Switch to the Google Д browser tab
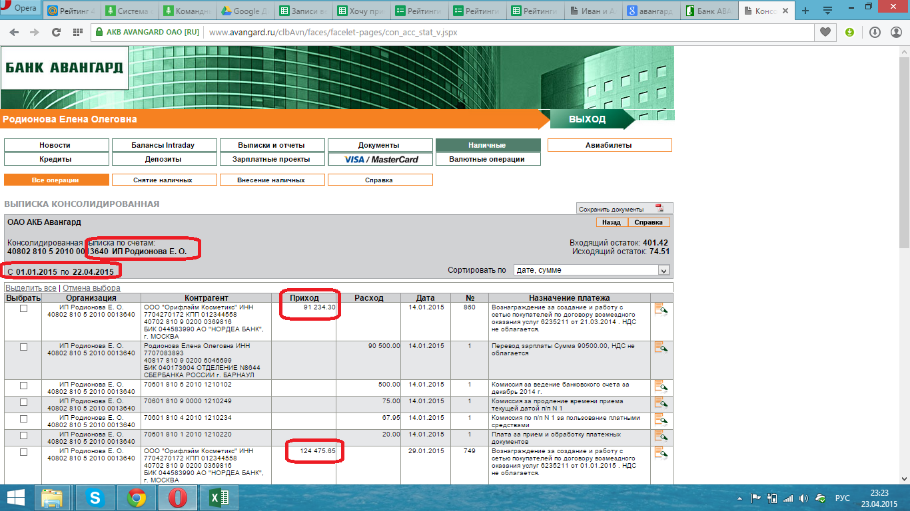 pos(242,11)
